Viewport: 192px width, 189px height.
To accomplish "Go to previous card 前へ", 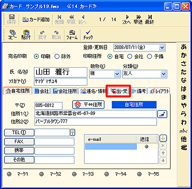I will click(x=83, y=19).
